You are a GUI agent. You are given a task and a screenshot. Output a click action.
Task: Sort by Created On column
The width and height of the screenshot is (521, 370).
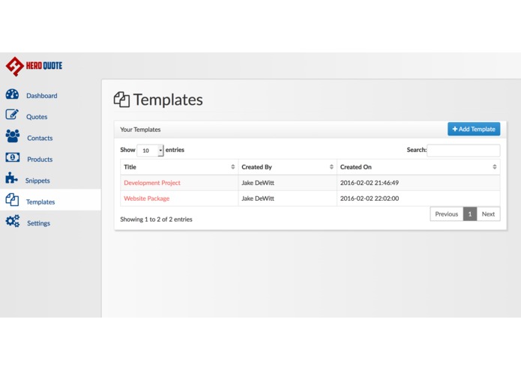click(418, 167)
